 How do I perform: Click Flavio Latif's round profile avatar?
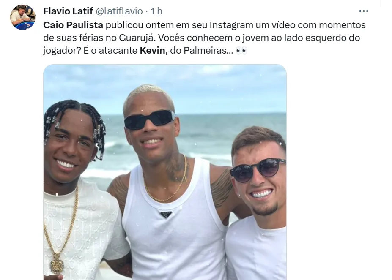click(22, 17)
